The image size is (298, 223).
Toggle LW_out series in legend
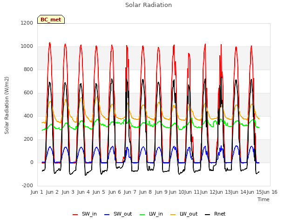(x=184, y=214)
